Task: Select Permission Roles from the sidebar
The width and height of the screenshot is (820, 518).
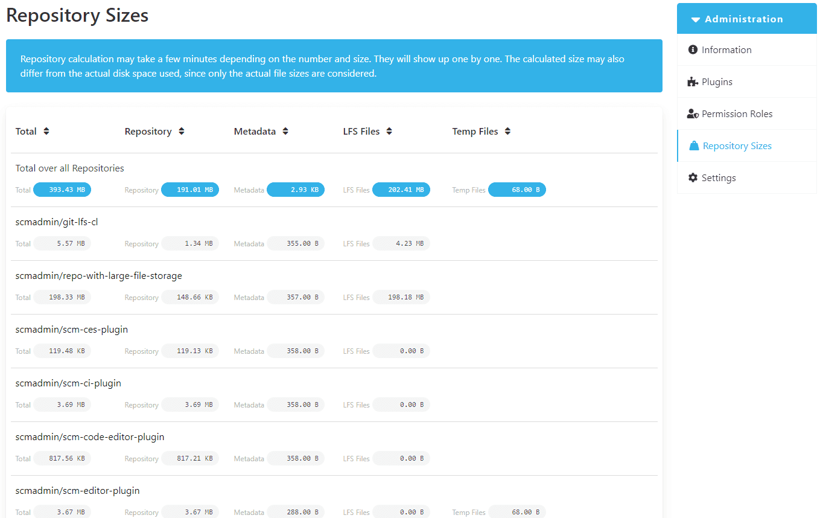Action: (x=737, y=113)
